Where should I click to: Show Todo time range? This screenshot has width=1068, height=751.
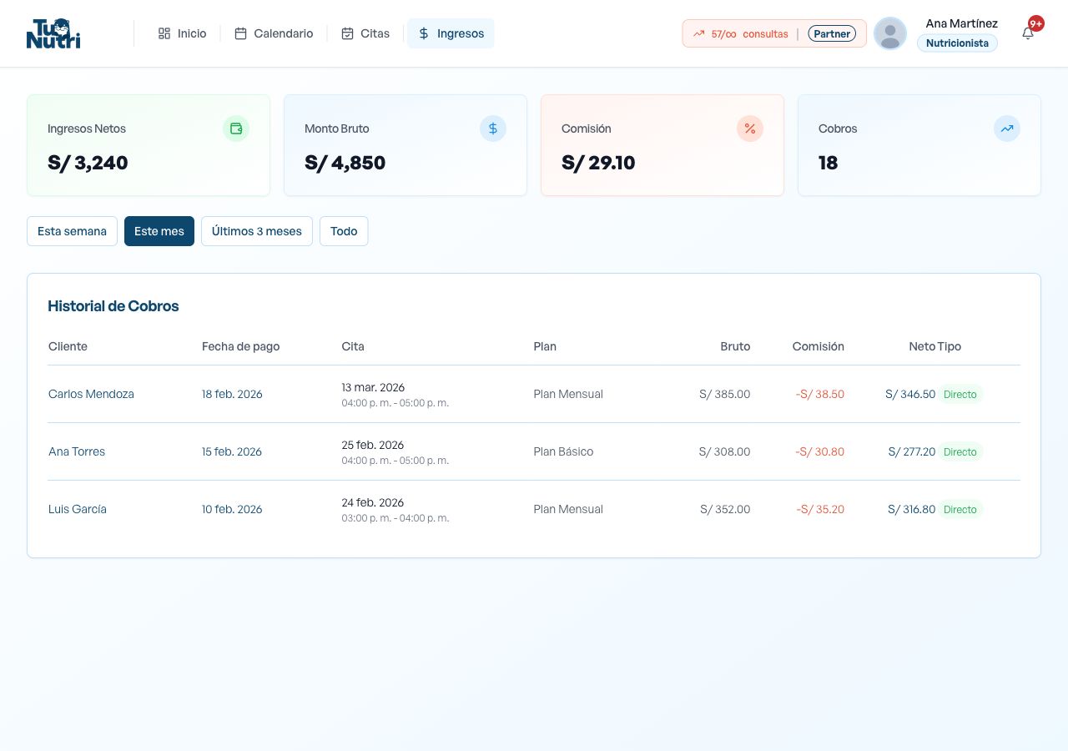tap(344, 231)
